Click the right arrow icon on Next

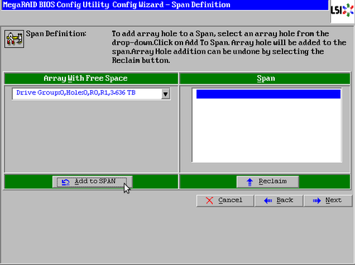317,201
